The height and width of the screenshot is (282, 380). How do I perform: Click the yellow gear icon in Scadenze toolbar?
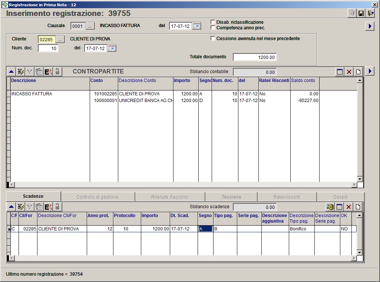point(330,207)
